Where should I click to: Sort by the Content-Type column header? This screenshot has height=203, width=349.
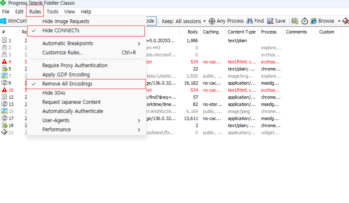pos(242,32)
